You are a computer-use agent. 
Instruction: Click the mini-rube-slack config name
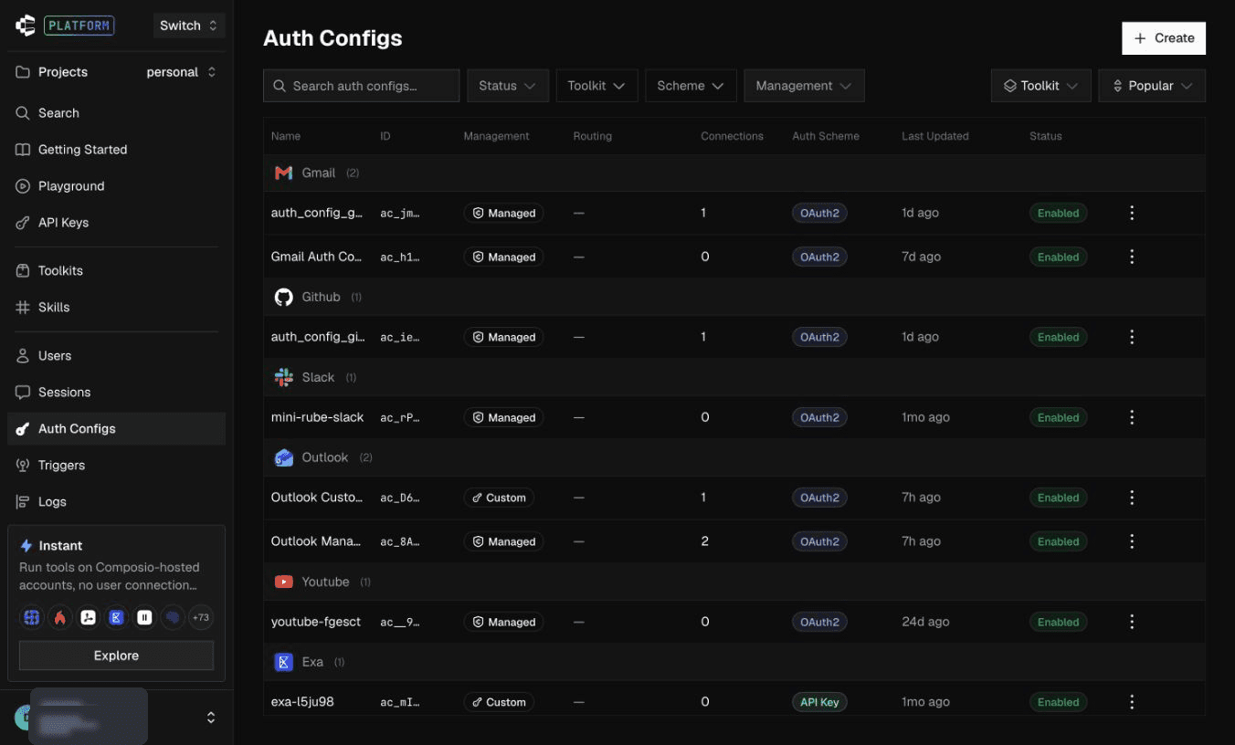coord(318,417)
